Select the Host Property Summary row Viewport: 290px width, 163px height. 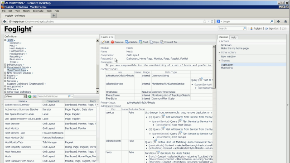pos(50,147)
